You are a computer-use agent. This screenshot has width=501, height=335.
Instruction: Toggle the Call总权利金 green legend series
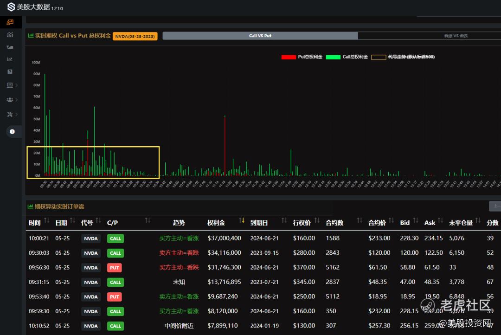[347, 57]
